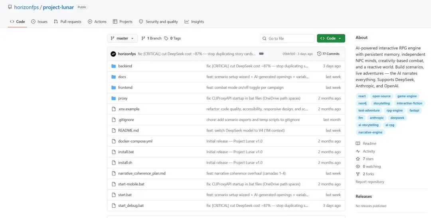The width and height of the screenshot is (431, 218).
Task: Open the Readme link in About
Action: [x=366, y=143]
